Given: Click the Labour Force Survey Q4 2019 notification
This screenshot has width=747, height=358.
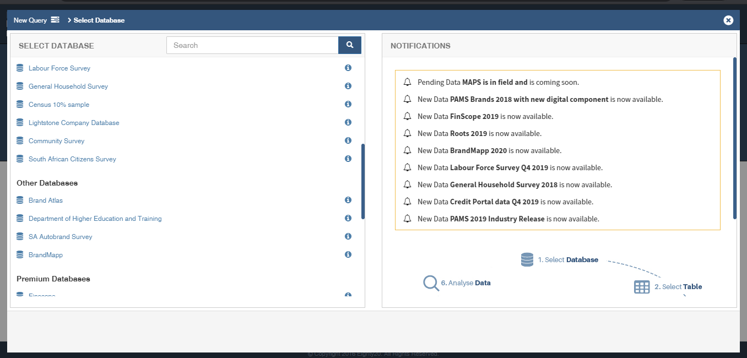Looking at the screenshot, I should coord(510,168).
